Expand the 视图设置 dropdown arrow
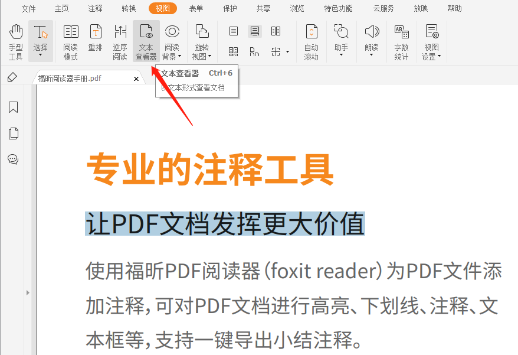 coord(439,56)
